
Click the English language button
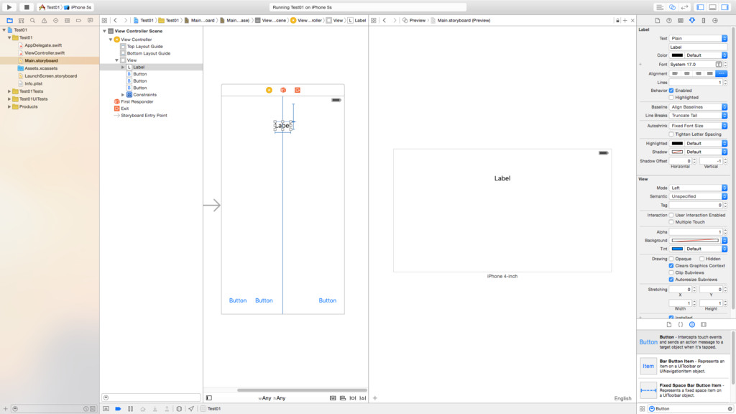click(622, 398)
